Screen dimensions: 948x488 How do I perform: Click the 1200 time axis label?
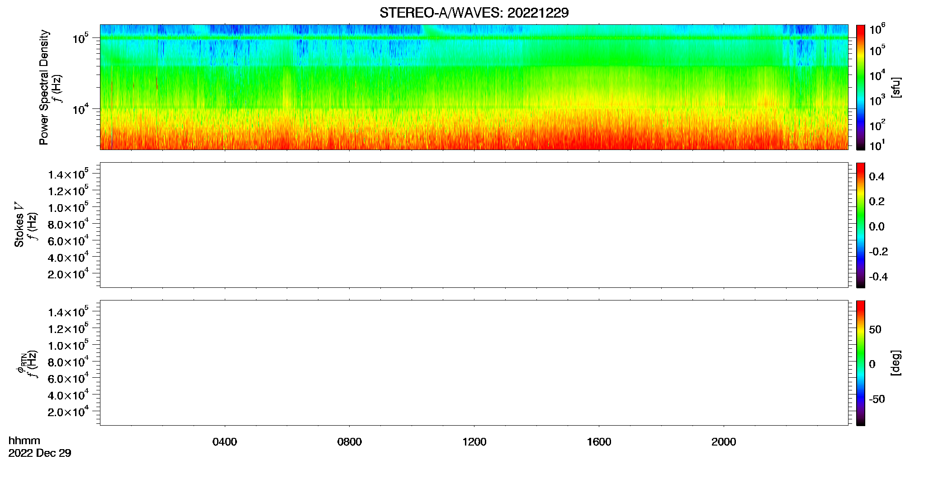(474, 442)
